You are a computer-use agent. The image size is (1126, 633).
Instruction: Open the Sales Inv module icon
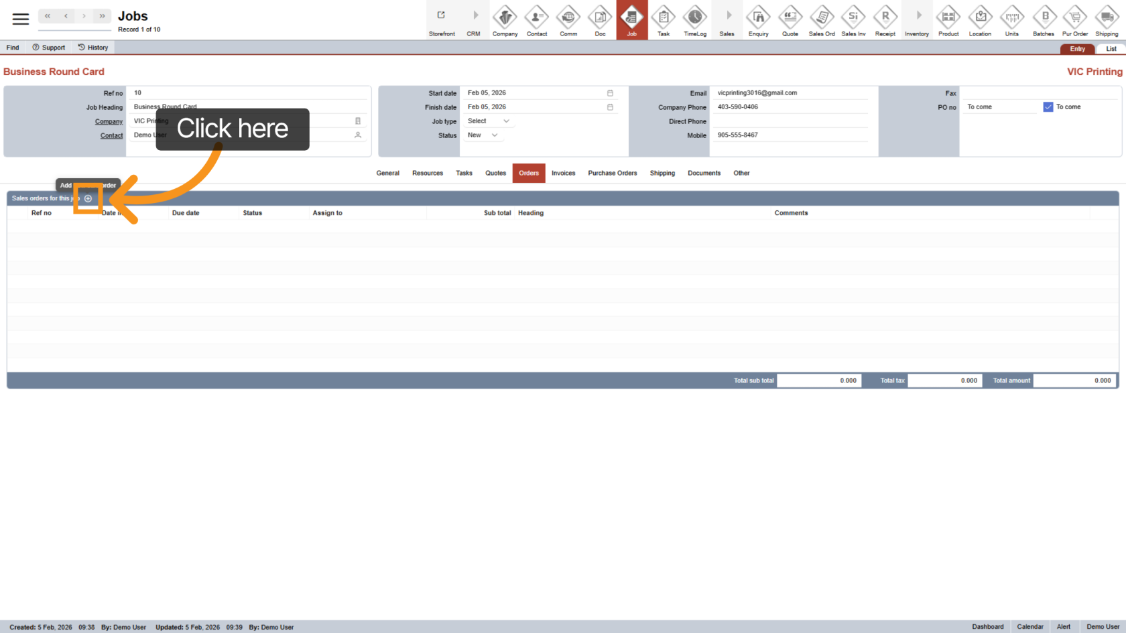[x=853, y=20]
